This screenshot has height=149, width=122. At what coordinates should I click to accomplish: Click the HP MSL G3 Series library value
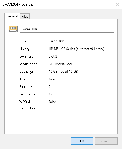pos(76,49)
